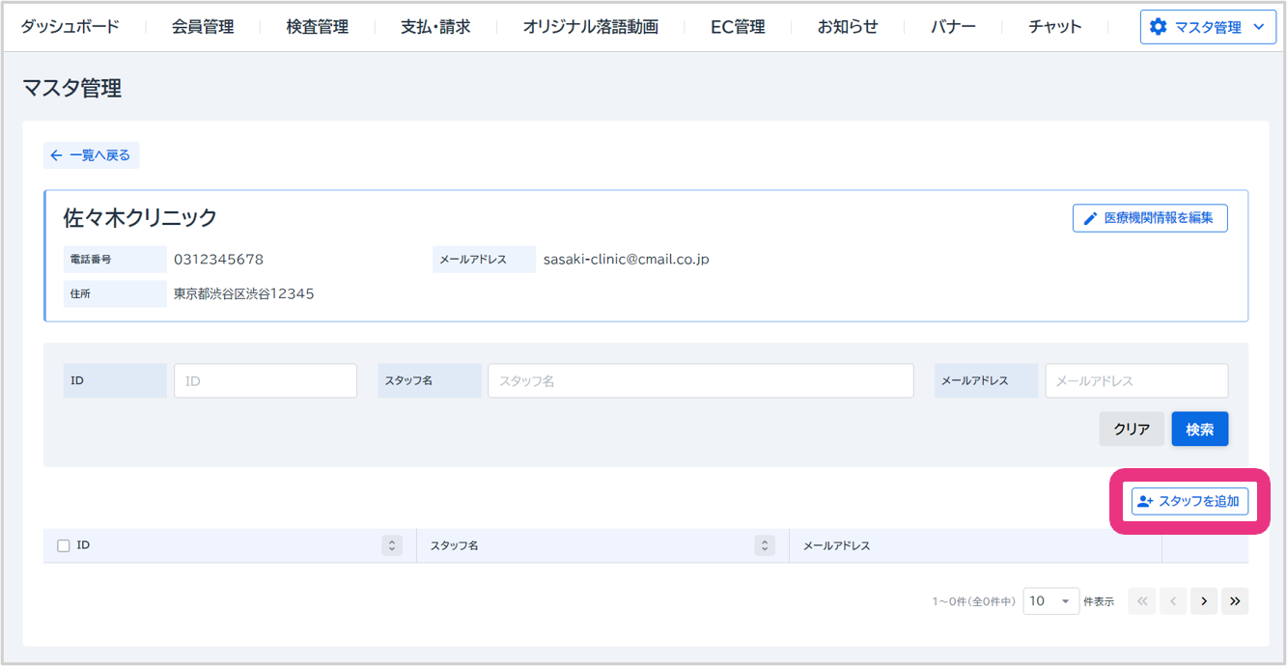Click the add-person icon on スタッフを追加
1287x666 pixels.
(1145, 501)
